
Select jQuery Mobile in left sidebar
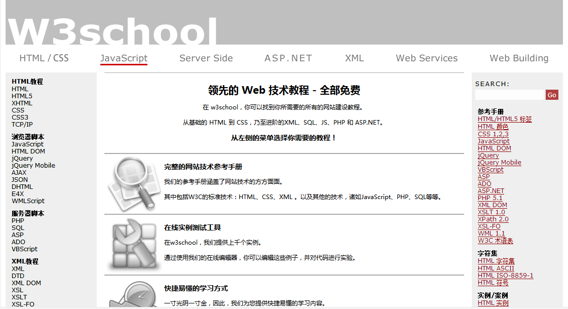pyautogui.click(x=33, y=165)
